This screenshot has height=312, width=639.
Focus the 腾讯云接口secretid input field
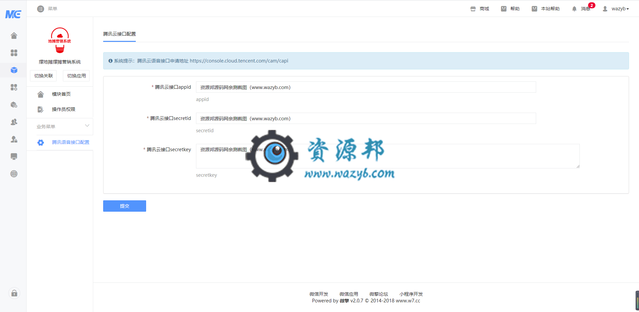366,118
